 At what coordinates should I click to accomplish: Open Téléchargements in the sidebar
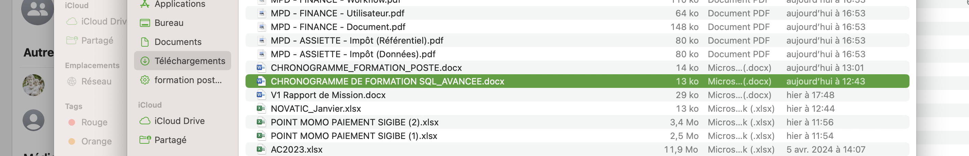(189, 61)
